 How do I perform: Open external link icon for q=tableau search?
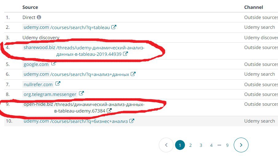click(114, 27)
